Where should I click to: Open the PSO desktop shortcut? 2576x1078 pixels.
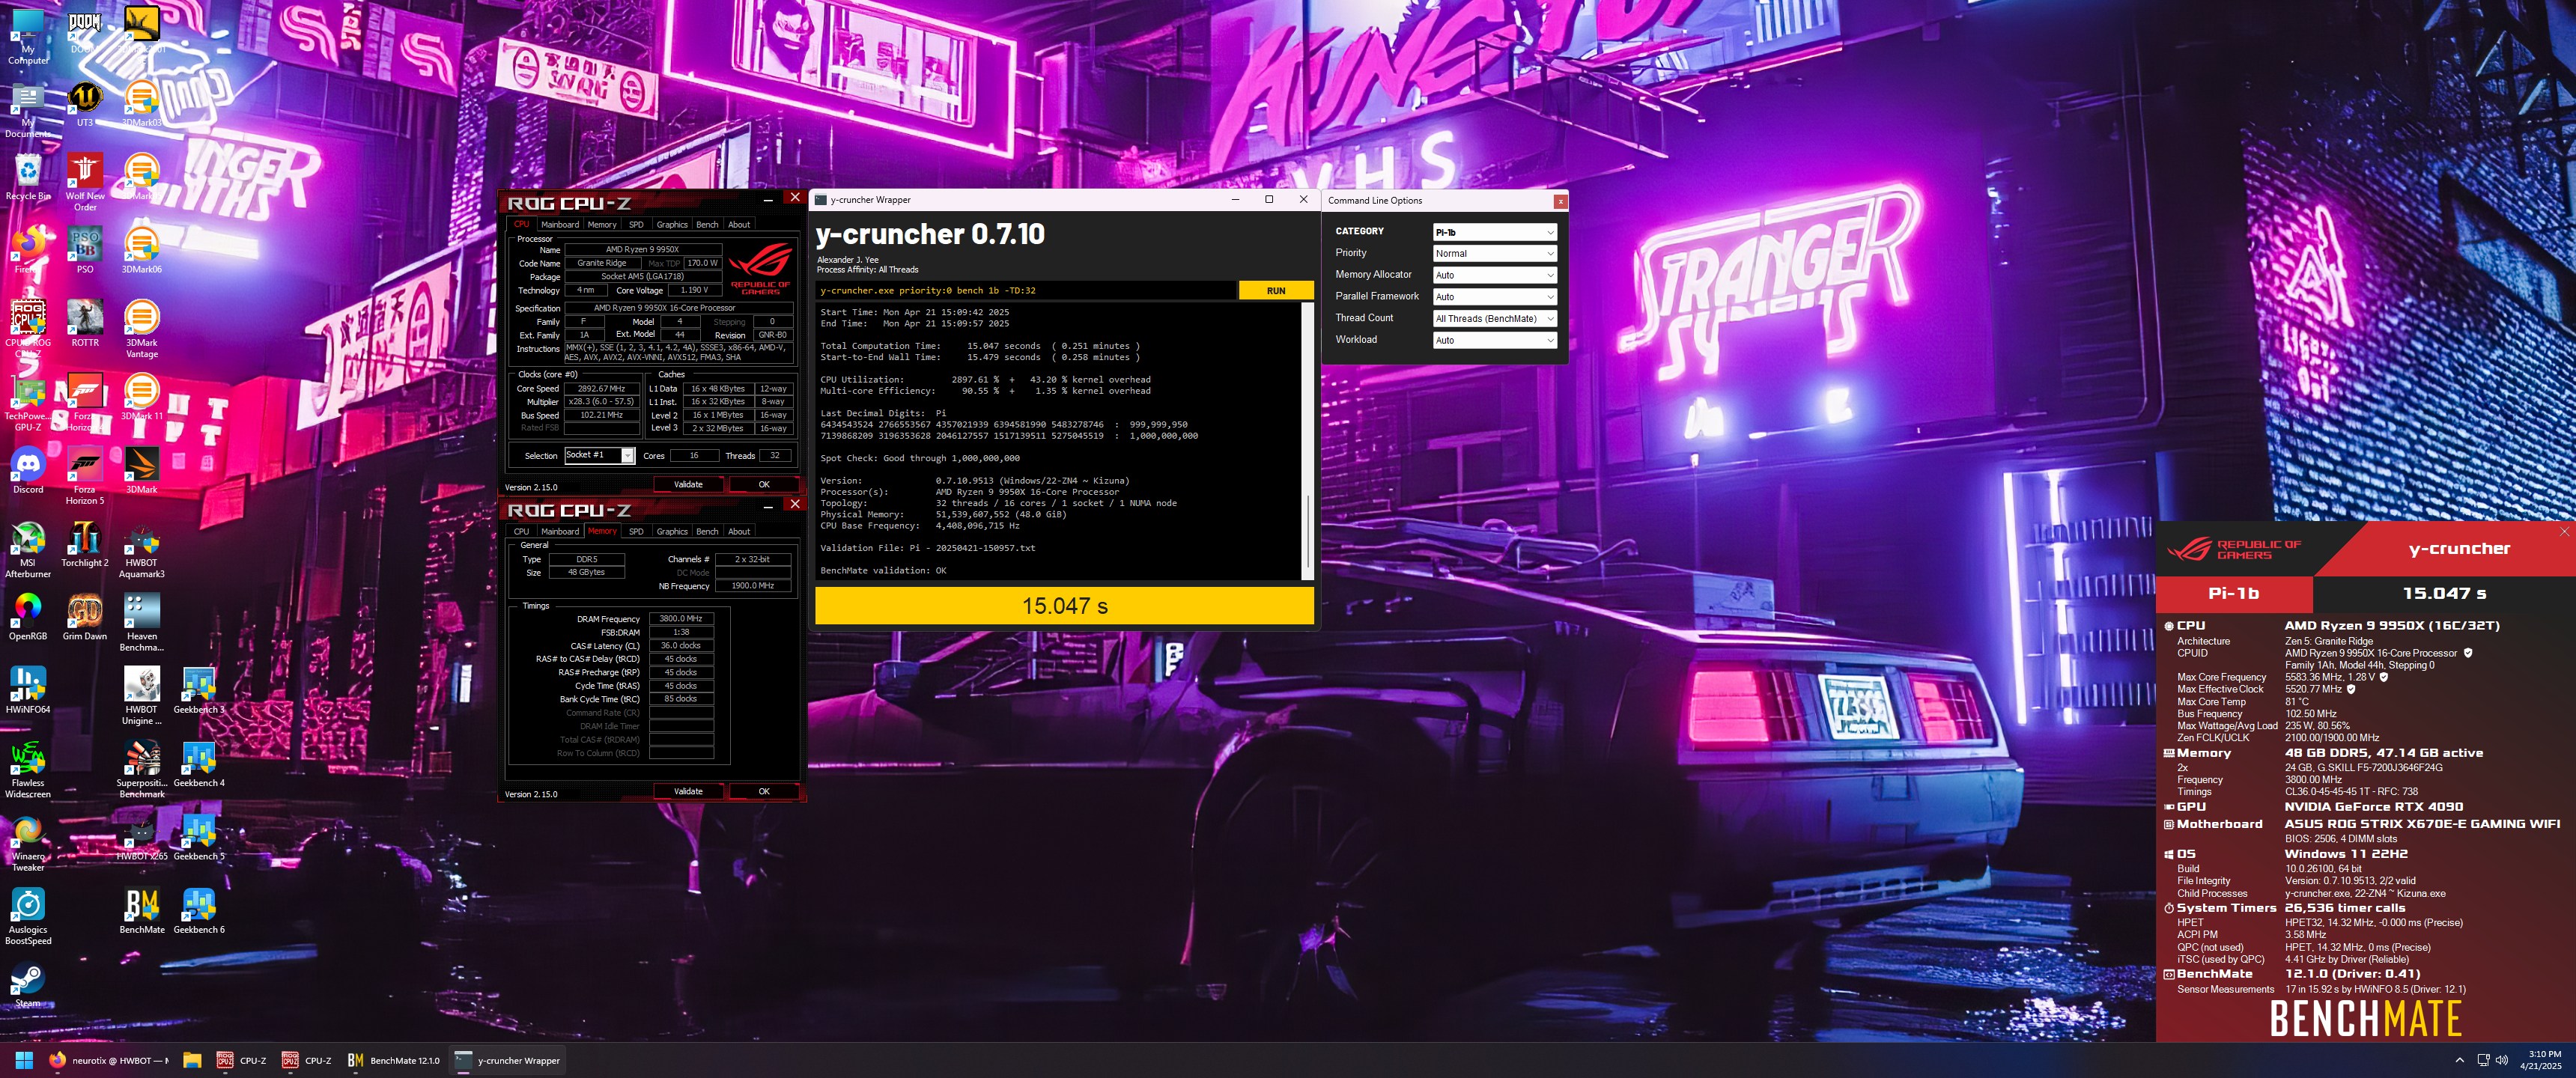[x=84, y=250]
